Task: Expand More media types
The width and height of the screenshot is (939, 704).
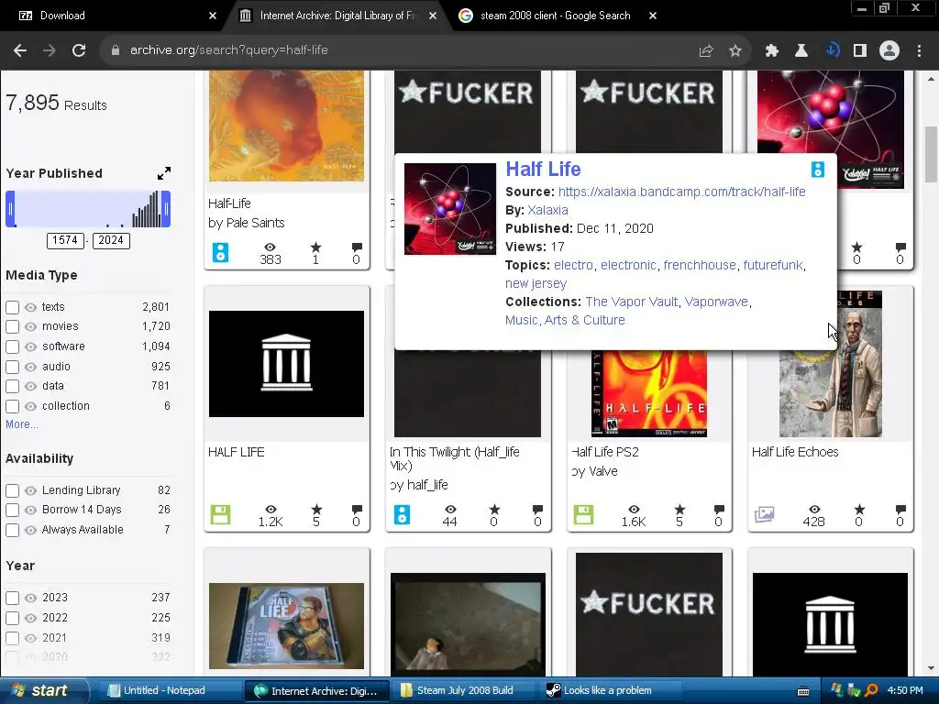Action: coord(22,424)
